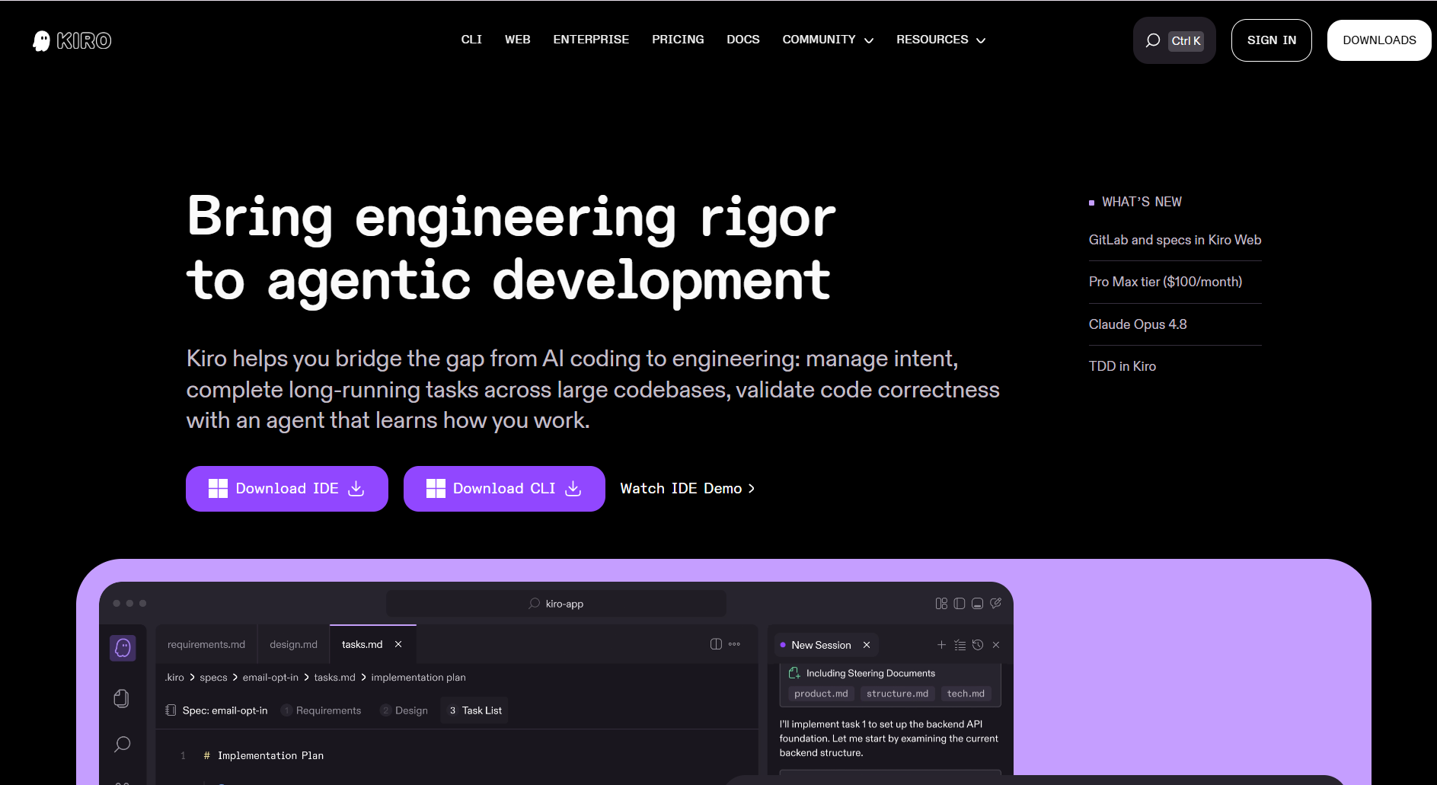The image size is (1437, 785).
Task: Click the Download IDE button
Action: [287, 489]
